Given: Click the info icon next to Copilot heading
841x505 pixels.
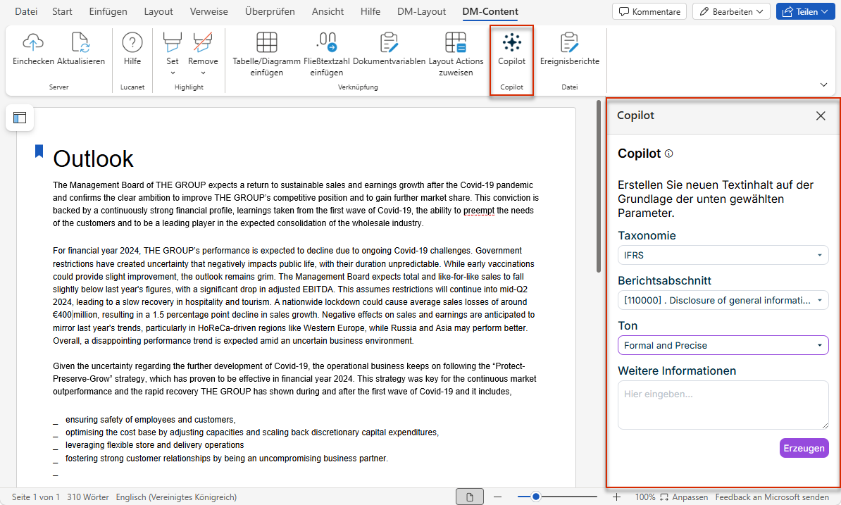Looking at the screenshot, I should (x=669, y=154).
